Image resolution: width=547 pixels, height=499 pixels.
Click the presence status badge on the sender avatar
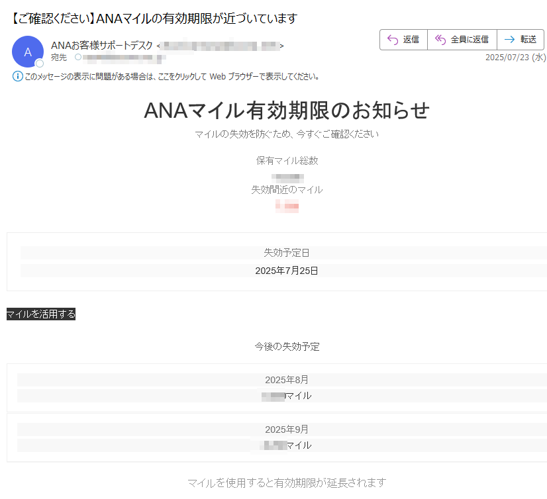click(40, 63)
